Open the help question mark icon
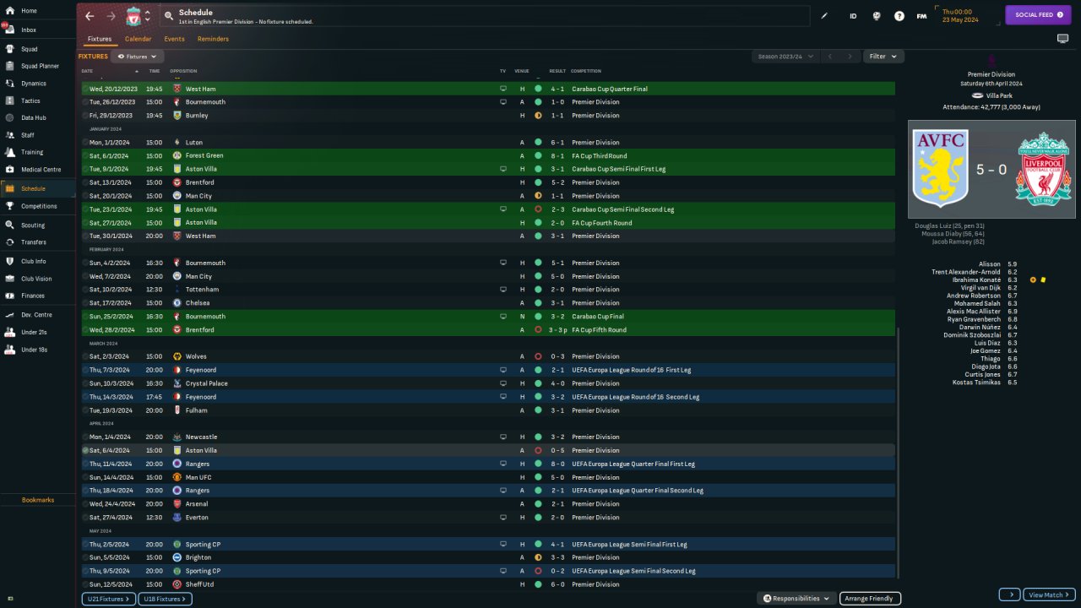This screenshot has width=1081, height=608. pyautogui.click(x=899, y=16)
